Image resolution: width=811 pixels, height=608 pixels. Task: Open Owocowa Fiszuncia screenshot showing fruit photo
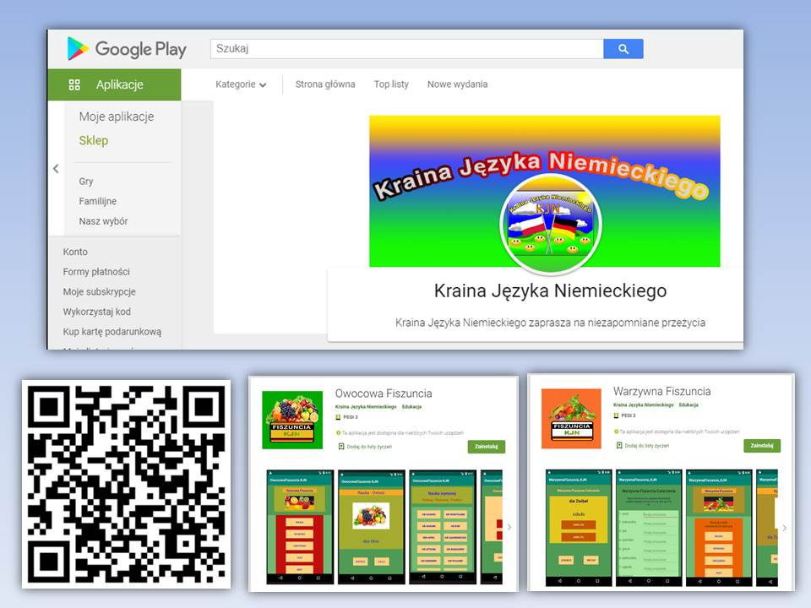point(371,527)
